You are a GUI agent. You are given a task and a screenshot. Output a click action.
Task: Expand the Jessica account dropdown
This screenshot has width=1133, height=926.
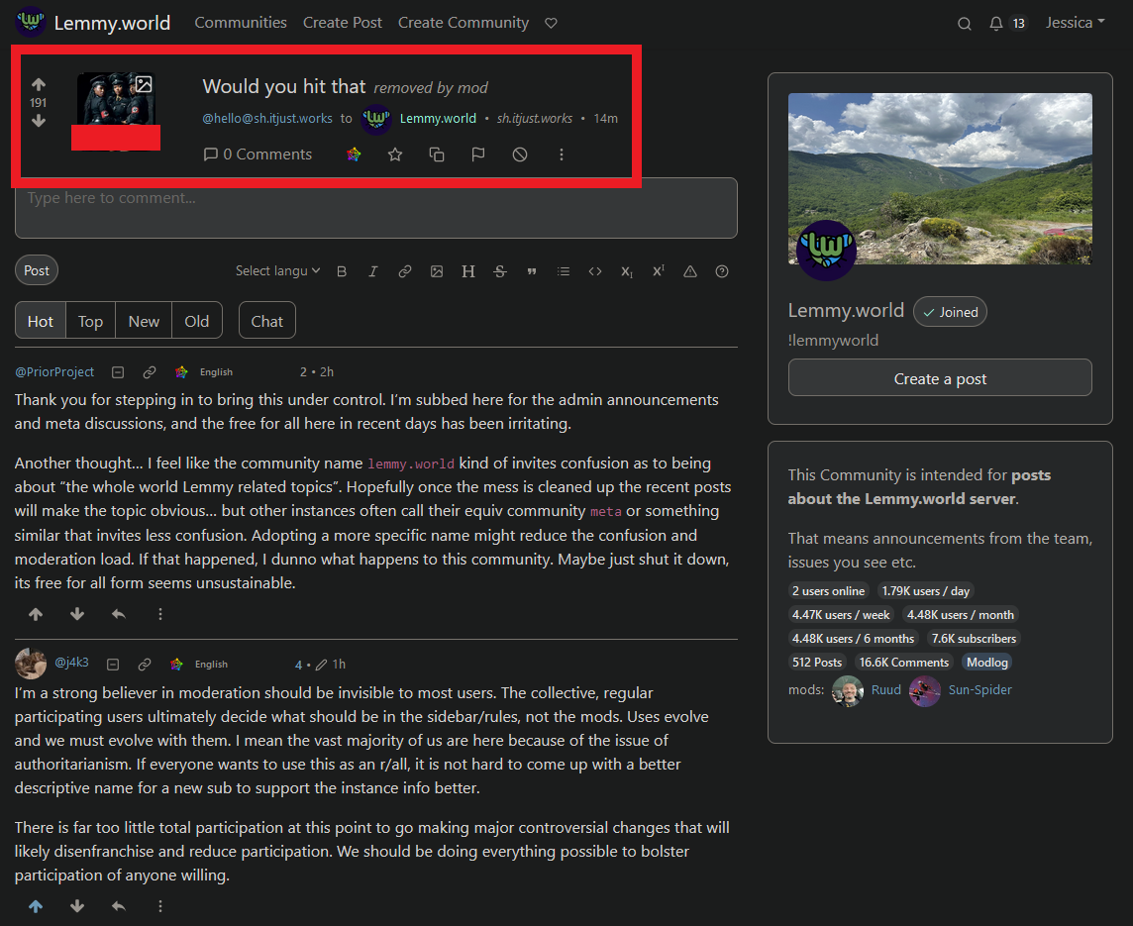pos(1076,23)
